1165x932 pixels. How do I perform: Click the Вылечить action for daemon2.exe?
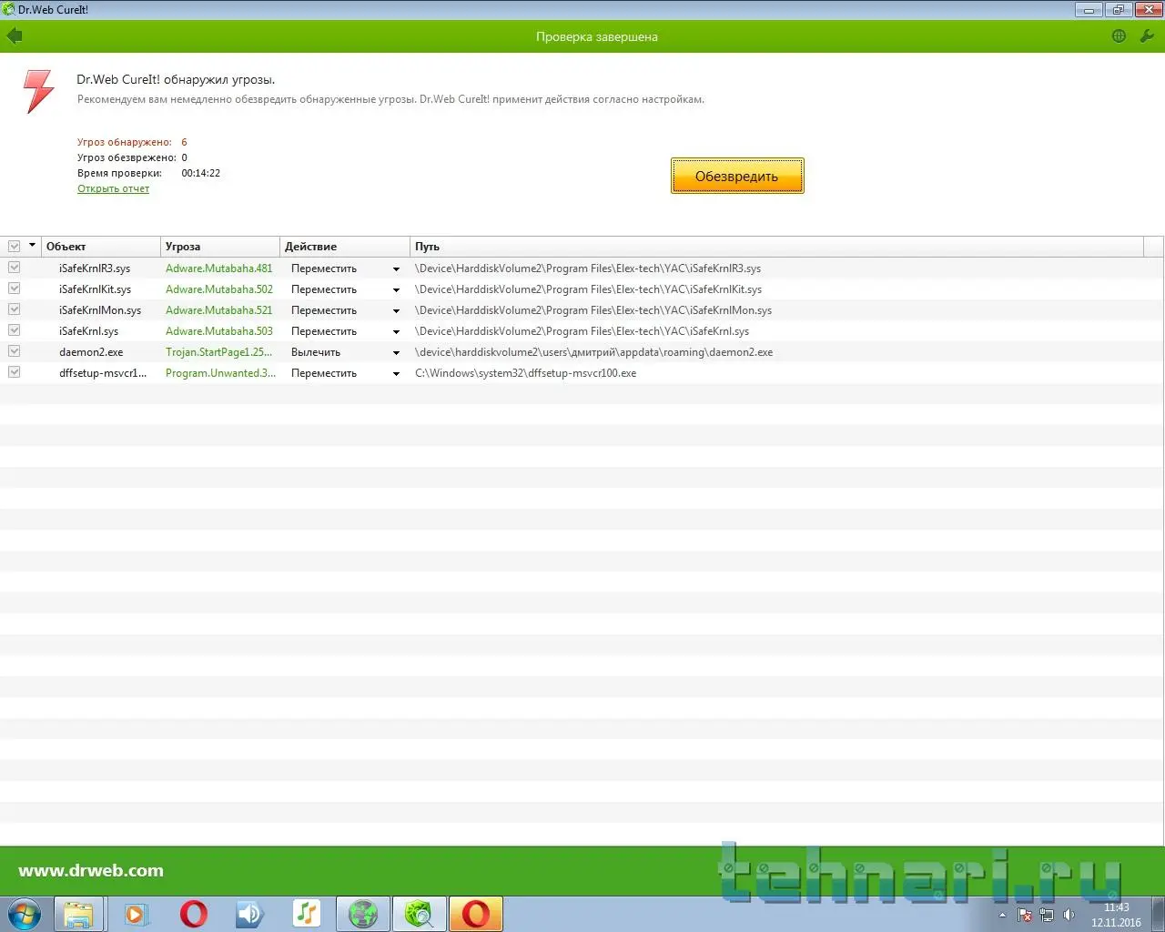coord(316,352)
